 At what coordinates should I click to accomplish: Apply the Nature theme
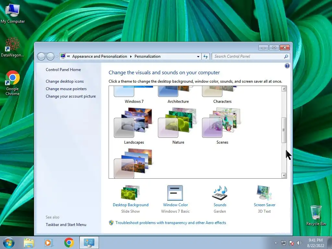[x=178, y=126]
